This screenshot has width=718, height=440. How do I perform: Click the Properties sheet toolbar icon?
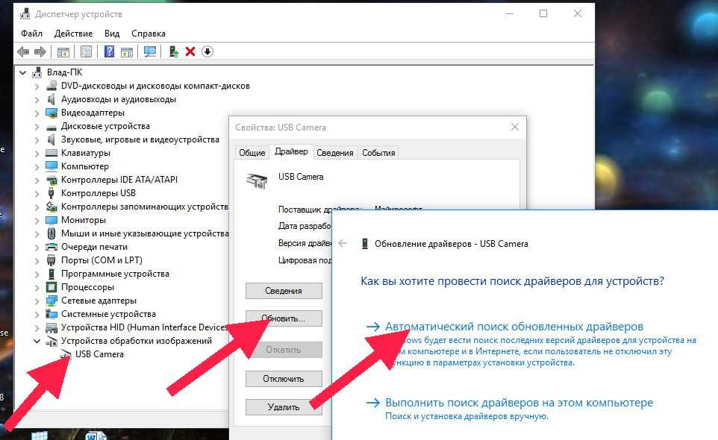(x=86, y=51)
